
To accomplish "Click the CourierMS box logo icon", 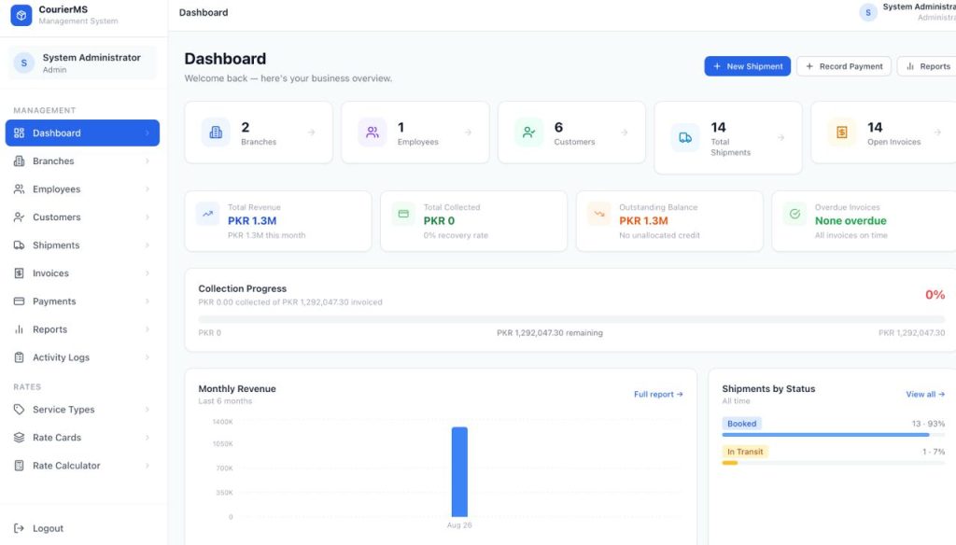I will point(21,15).
